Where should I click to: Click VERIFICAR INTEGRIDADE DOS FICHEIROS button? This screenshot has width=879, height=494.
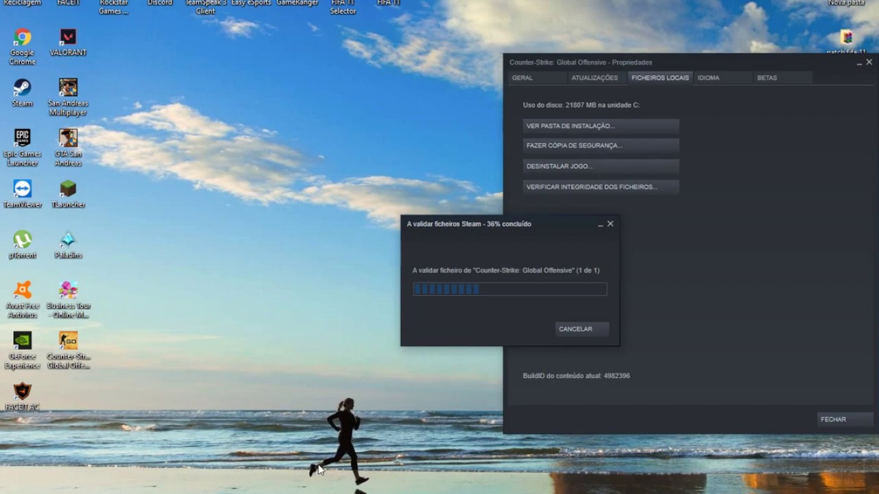pos(601,187)
